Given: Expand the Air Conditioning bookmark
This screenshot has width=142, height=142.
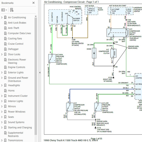Looking at the screenshot, I should tap(2, 17).
